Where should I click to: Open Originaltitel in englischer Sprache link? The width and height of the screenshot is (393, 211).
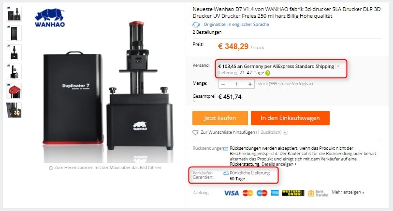pyautogui.click(x=236, y=25)
